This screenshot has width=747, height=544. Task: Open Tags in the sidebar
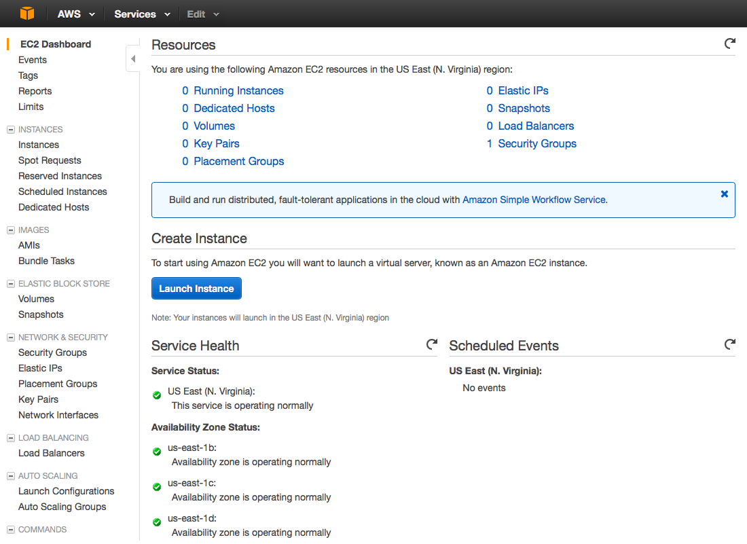click(x=28, y=76)
